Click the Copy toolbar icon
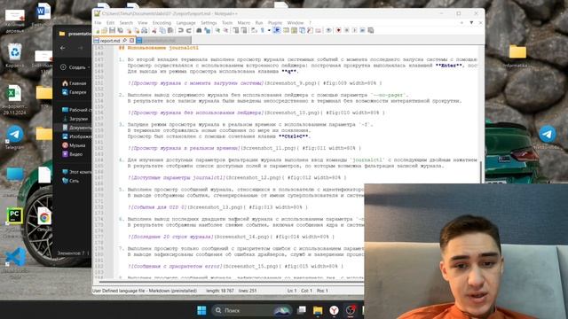The image size is (568, 319). coord(162,30)
